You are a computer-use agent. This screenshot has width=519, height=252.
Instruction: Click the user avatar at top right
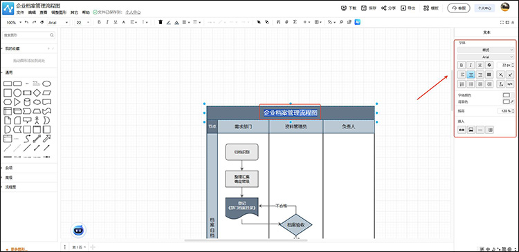pyautogui.click(x=504, y=8)
